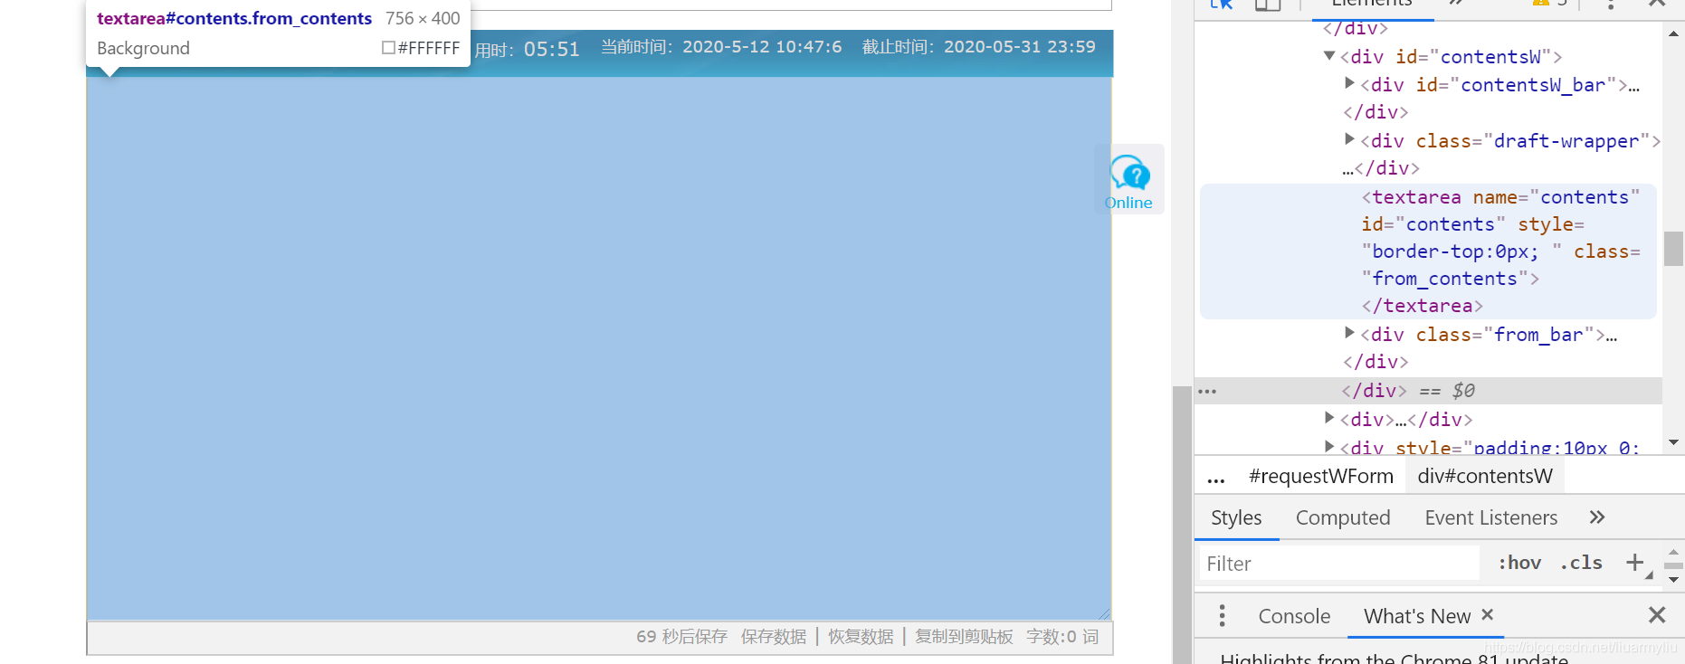Viewport: 1685px width, 664px height.
Task: Select the What's New drawer tab
Action: (1417, 616)
